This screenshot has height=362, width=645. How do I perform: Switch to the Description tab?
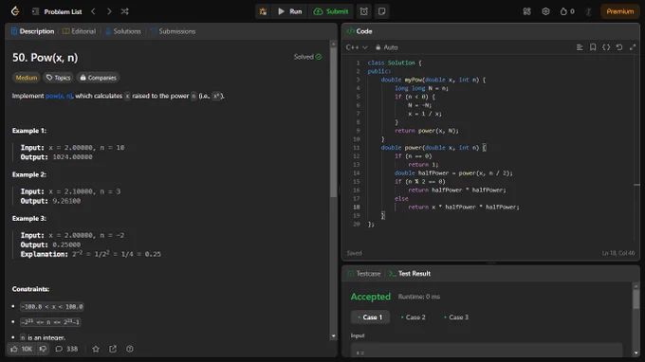(x=32, y=31)
